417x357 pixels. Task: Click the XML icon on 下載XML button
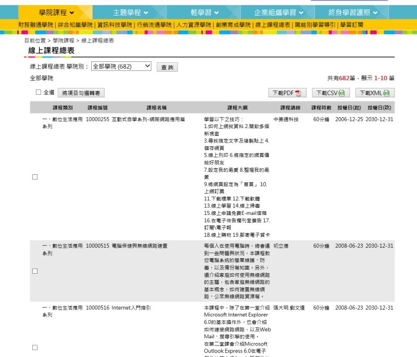tap(386, 93)
